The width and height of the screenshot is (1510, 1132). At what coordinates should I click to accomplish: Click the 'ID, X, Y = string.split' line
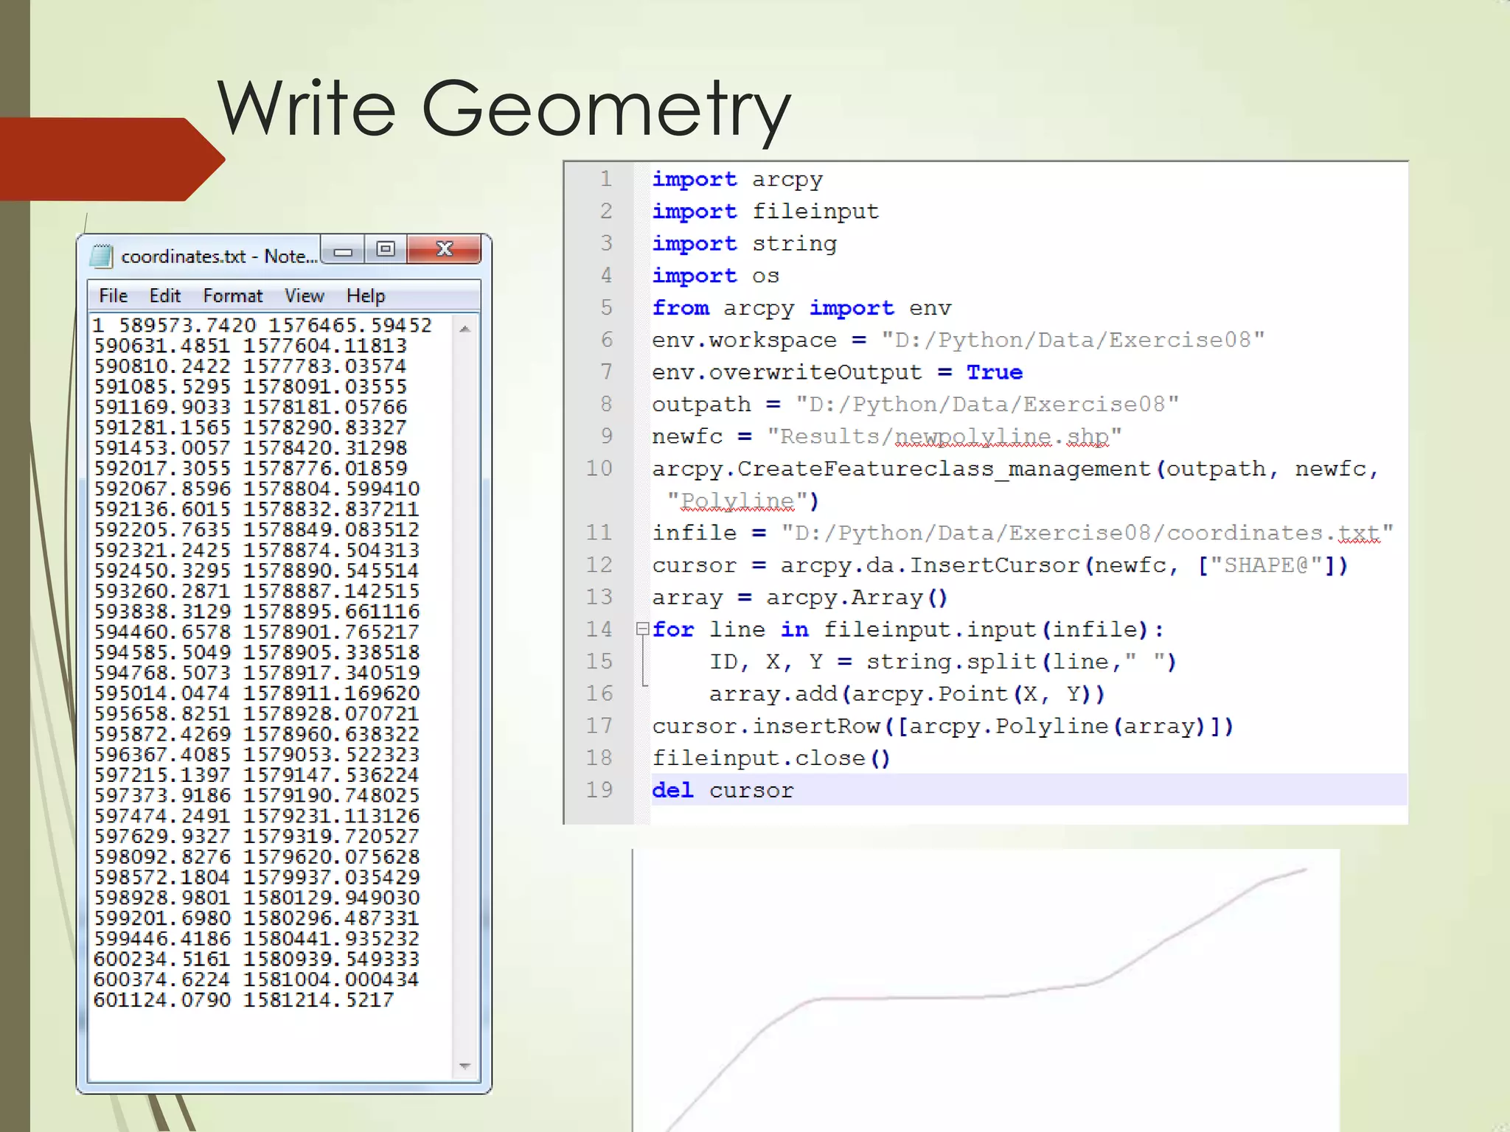(943, 662)
